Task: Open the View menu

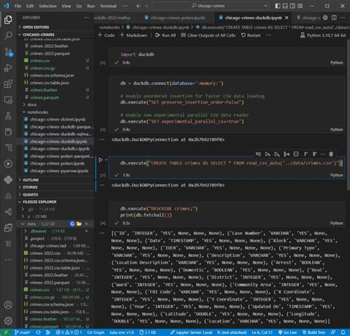Action: [x=66, y=6]
